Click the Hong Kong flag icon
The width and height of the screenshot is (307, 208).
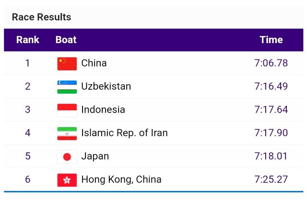pos(67,180)
